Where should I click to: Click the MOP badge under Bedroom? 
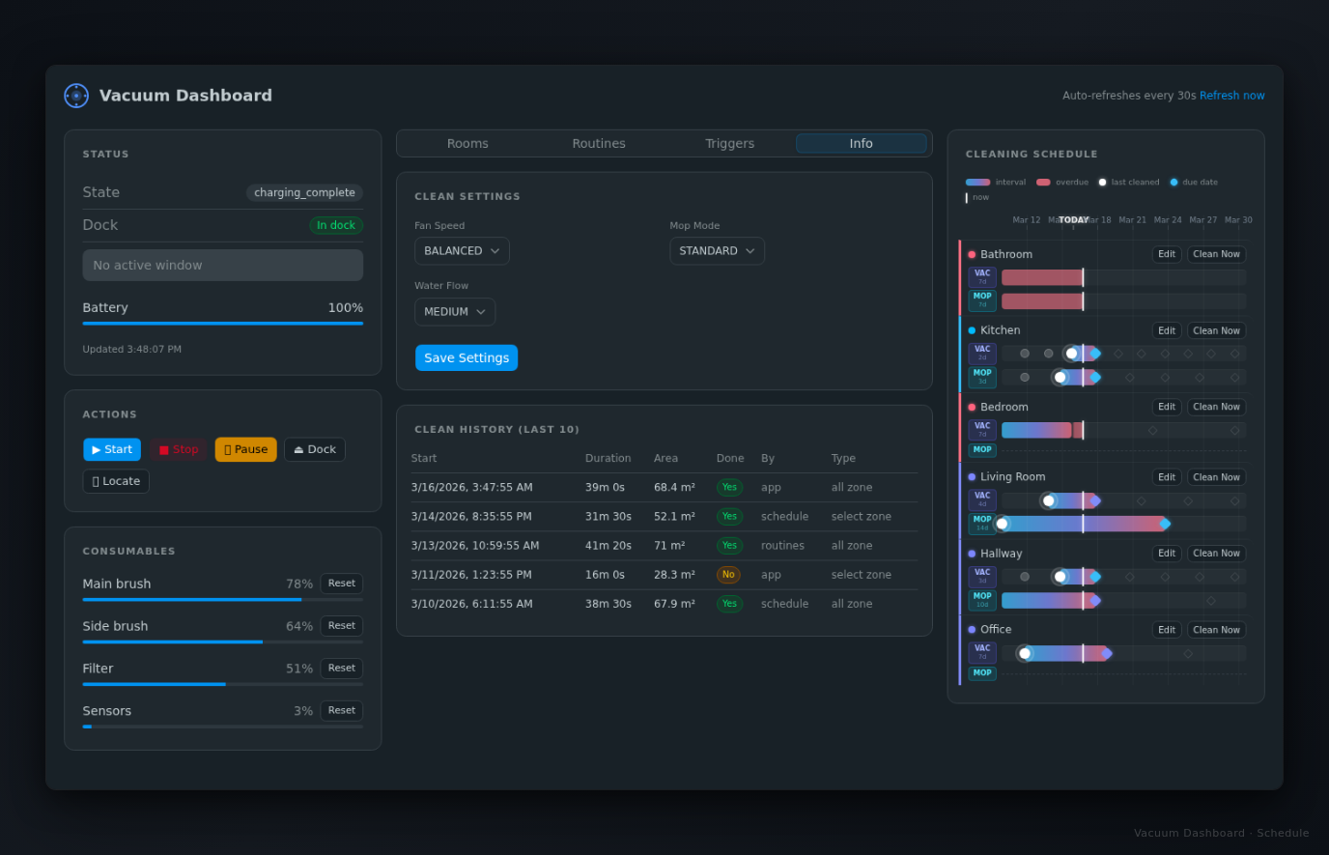[981, 449]
